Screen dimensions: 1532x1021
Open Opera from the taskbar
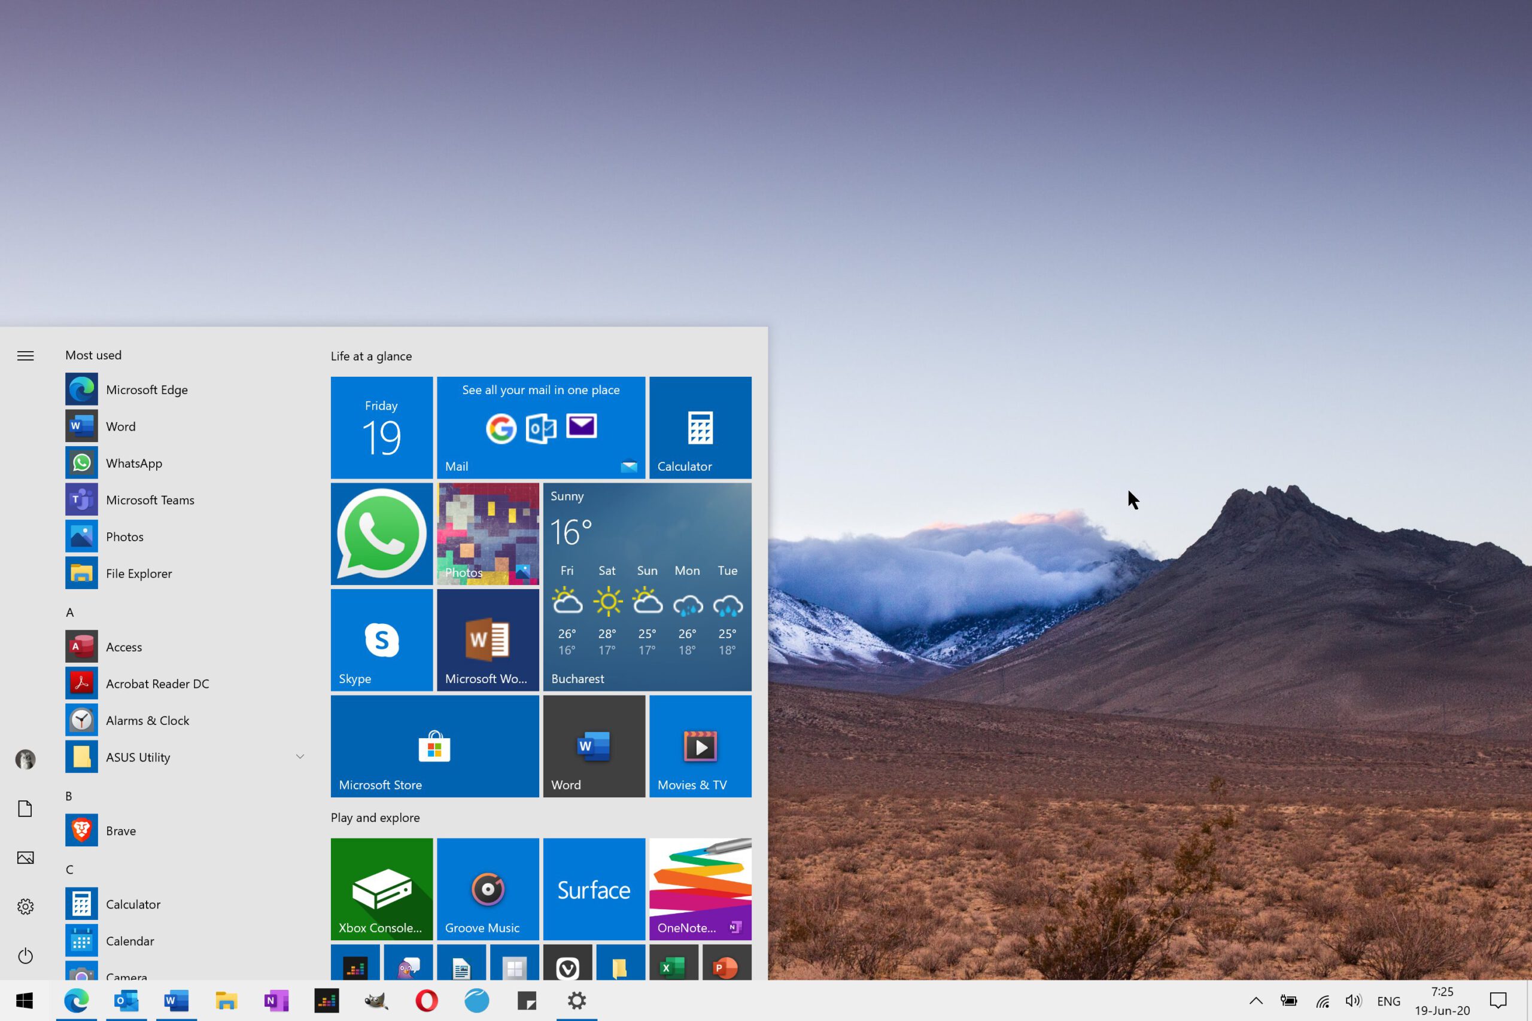[x=427, y=1001]
